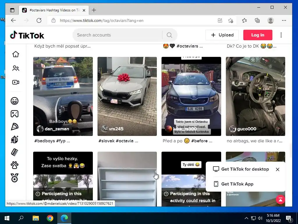Show hidden system tray icons
Screen dimensions: 298x224
[x=246, y=218]
